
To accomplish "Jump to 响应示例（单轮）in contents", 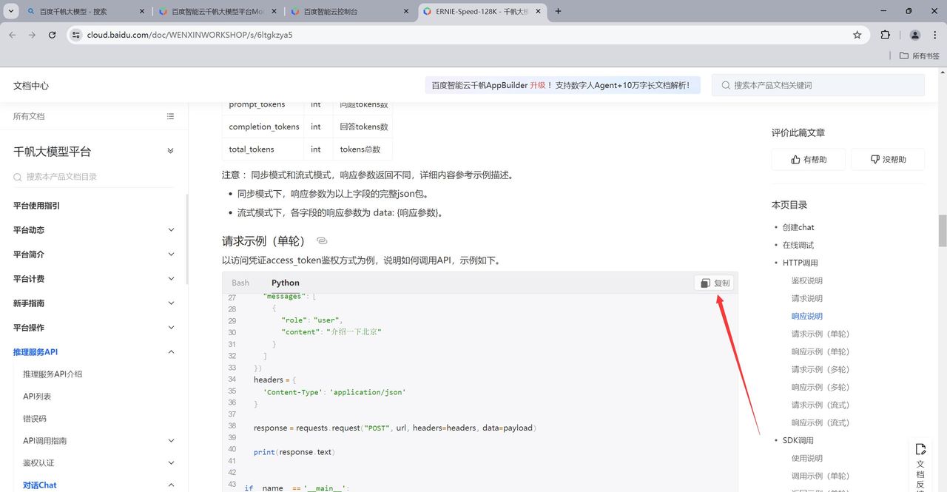I will [x=820, y=351].
